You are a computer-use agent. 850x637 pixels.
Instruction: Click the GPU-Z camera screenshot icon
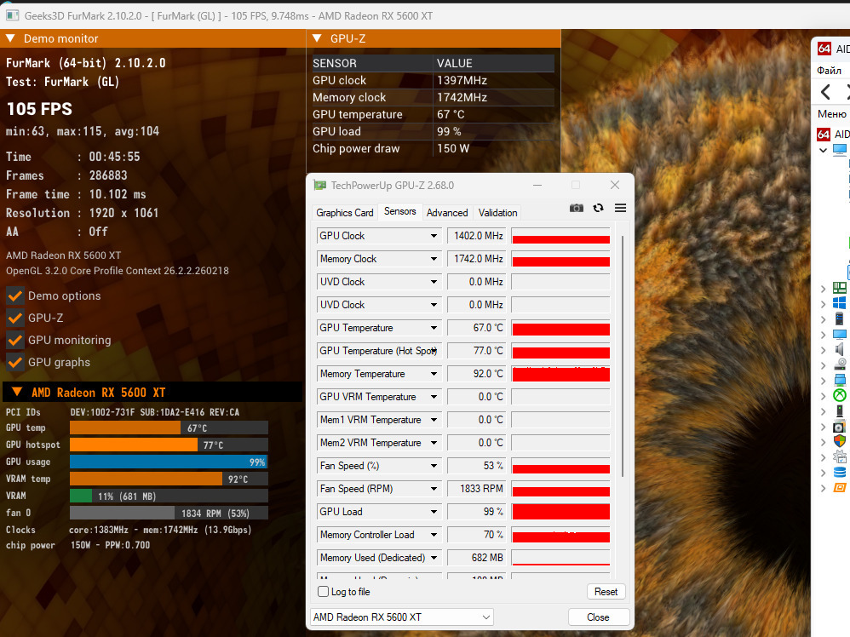(x=577, y=208)
